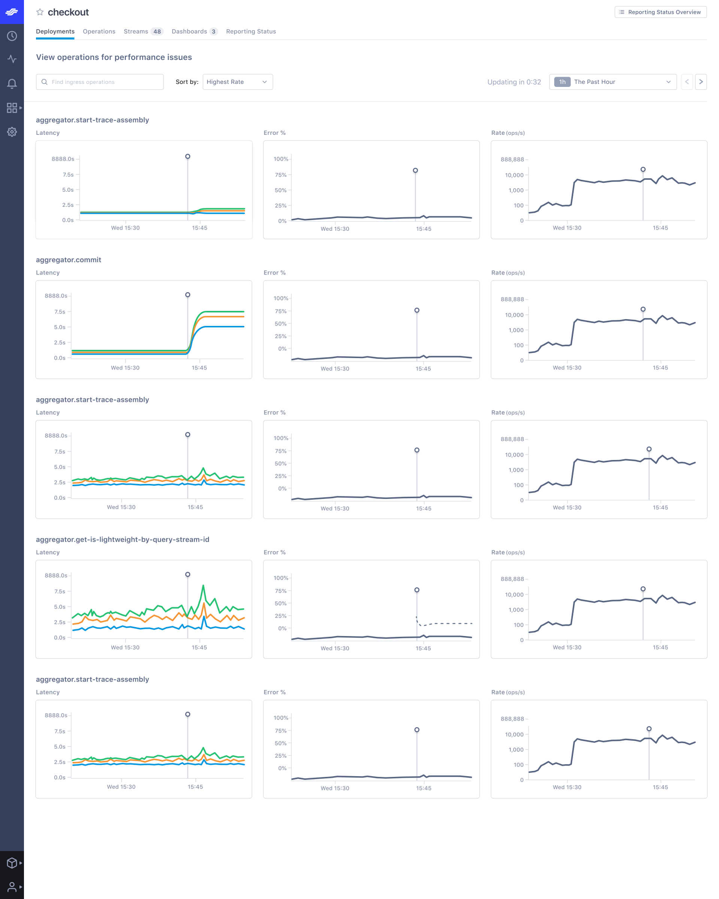The height and width of the screenshot is (899, 719).
Task: Switch to the Deployments tab
Action: tap(55, 31)
